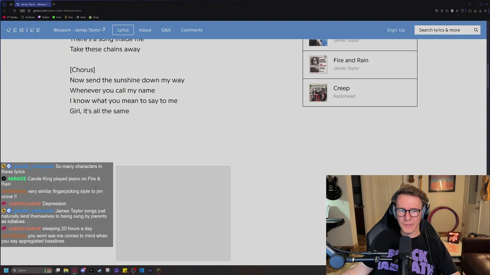
Task: Click lyric line 'Girl, it's all the same'
Action: 99,111
